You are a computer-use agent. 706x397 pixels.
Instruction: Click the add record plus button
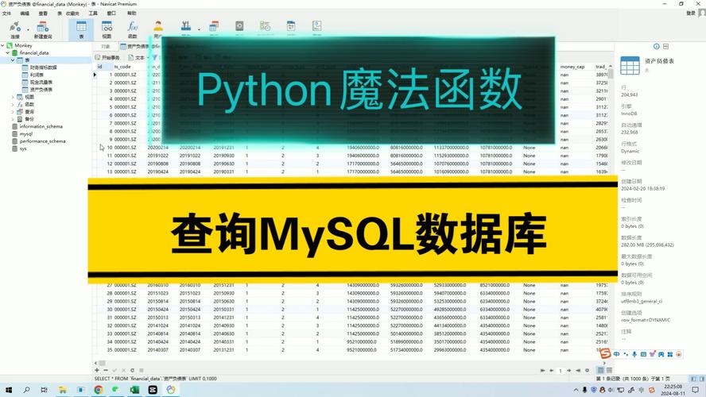point(97,371)
